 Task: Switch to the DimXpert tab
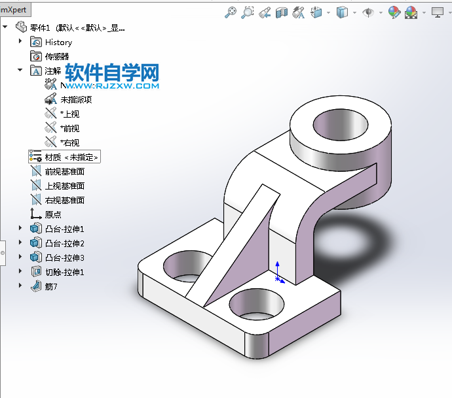14,10
